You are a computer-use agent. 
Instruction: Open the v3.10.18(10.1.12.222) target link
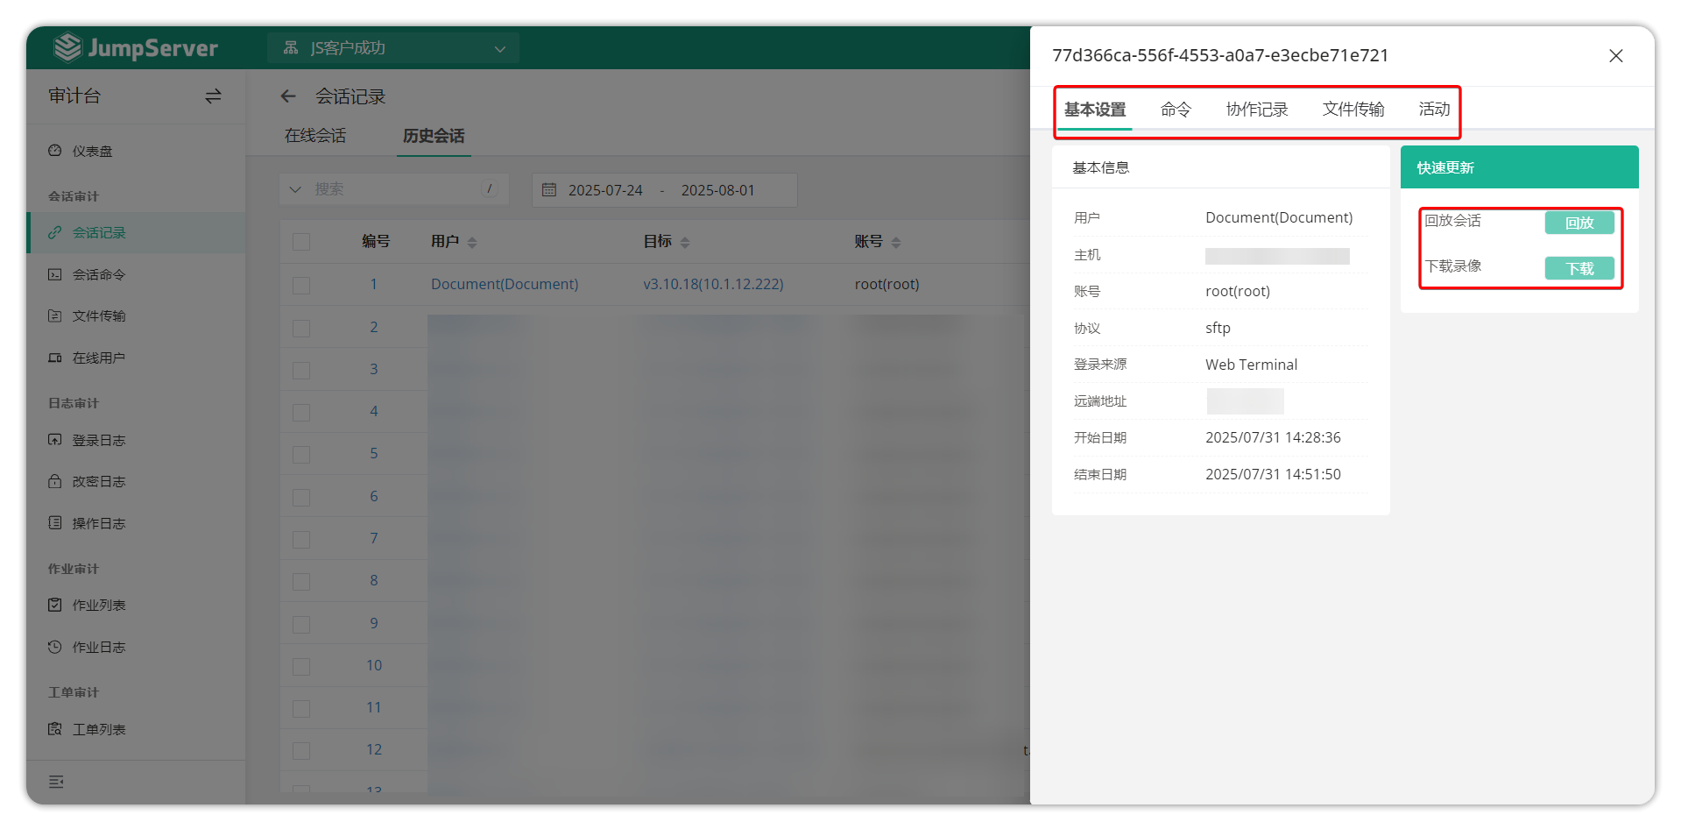[x=713, y=284]
